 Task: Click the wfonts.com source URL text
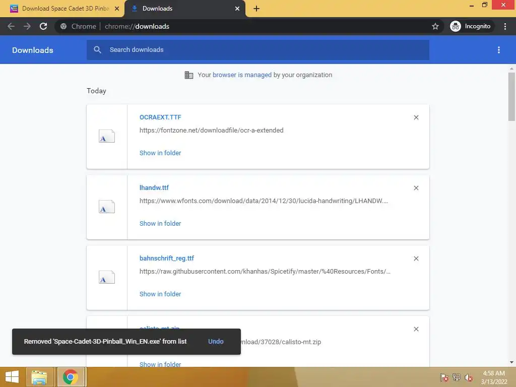(x=264, y=201)
